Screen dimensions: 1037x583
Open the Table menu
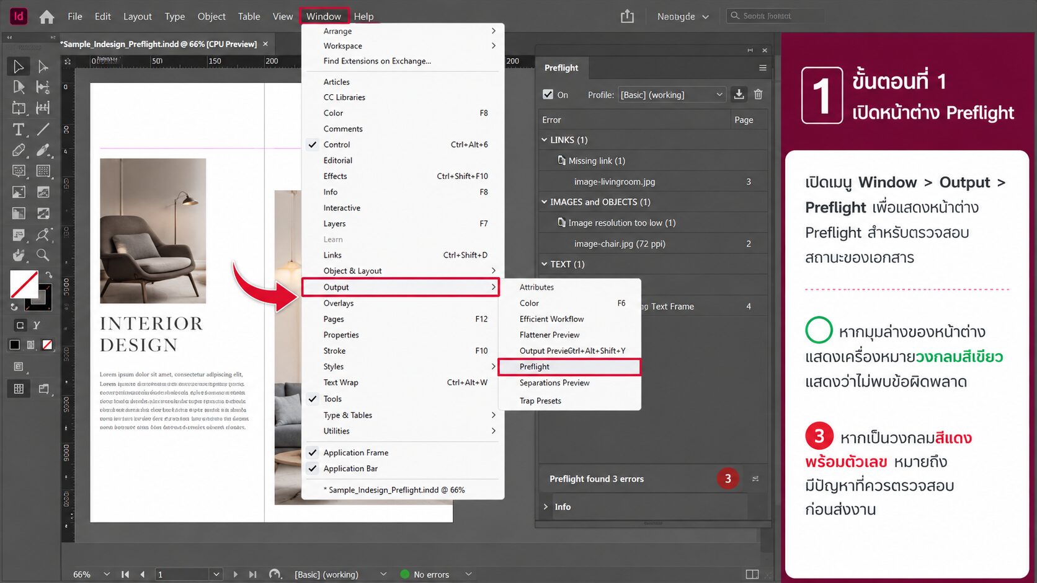click(249, 16)
